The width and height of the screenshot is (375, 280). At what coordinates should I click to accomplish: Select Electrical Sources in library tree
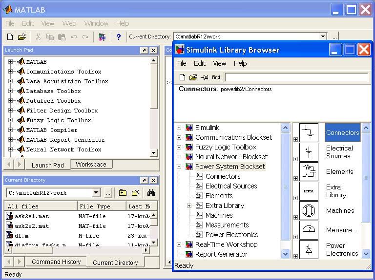pos(231,186)
